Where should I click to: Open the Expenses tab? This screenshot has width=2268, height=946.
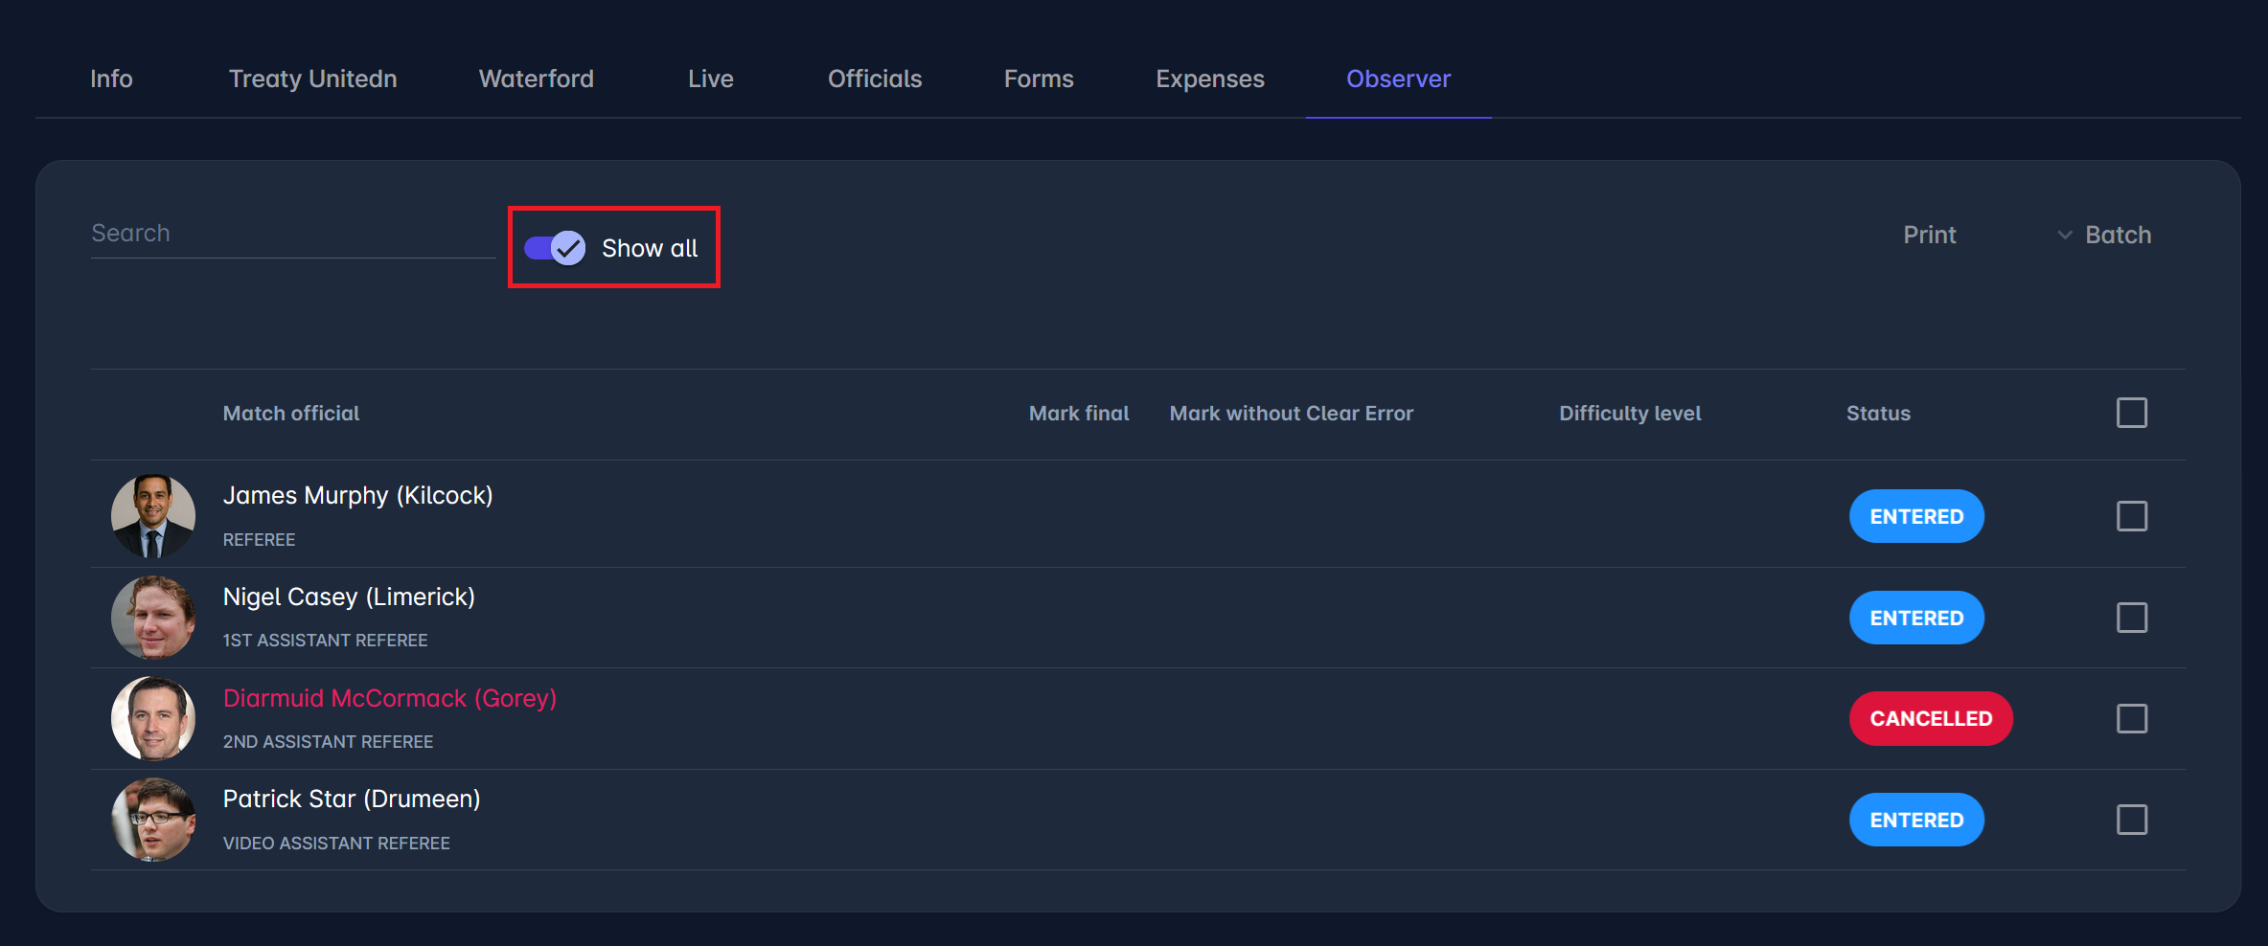pyautogui.click(x=1209, y=79)
